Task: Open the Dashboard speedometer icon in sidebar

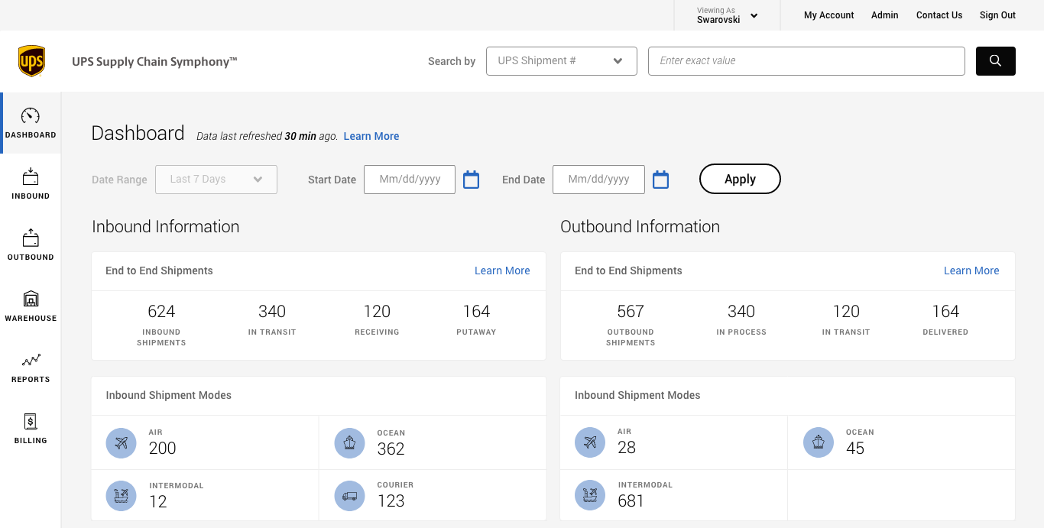Action: 31,116
